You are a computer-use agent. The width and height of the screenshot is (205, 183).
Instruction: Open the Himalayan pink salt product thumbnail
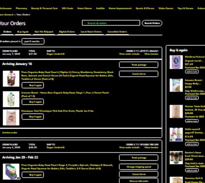[x=11, y=117]
